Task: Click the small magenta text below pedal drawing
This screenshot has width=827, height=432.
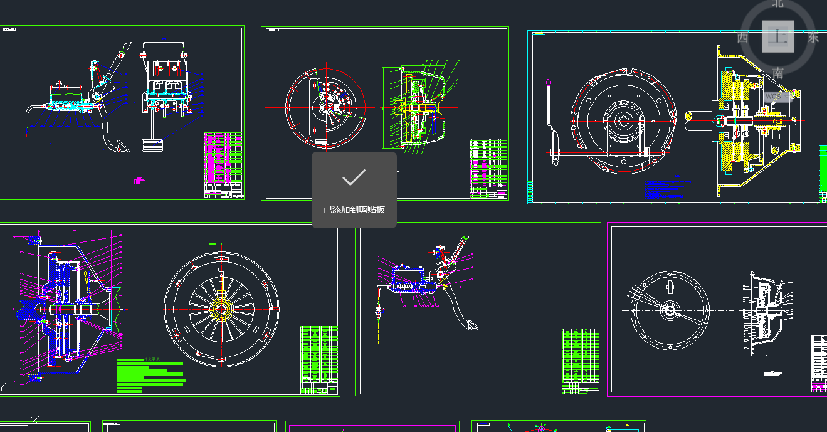Action: (139, 181)
